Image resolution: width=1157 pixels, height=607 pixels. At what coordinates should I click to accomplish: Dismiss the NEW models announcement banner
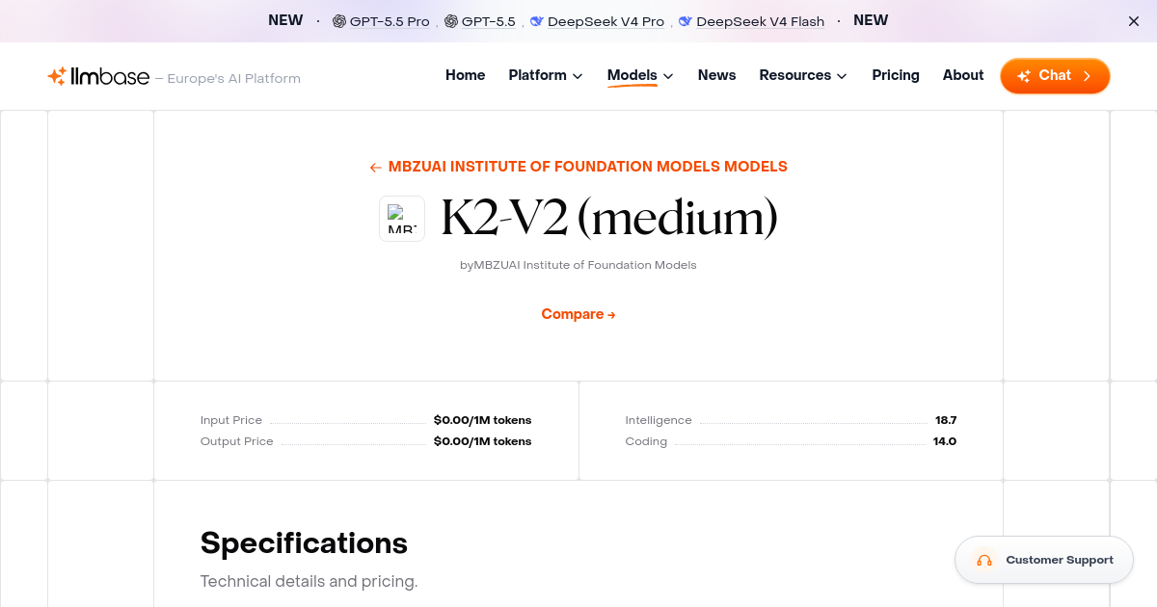click(1133, 20)
